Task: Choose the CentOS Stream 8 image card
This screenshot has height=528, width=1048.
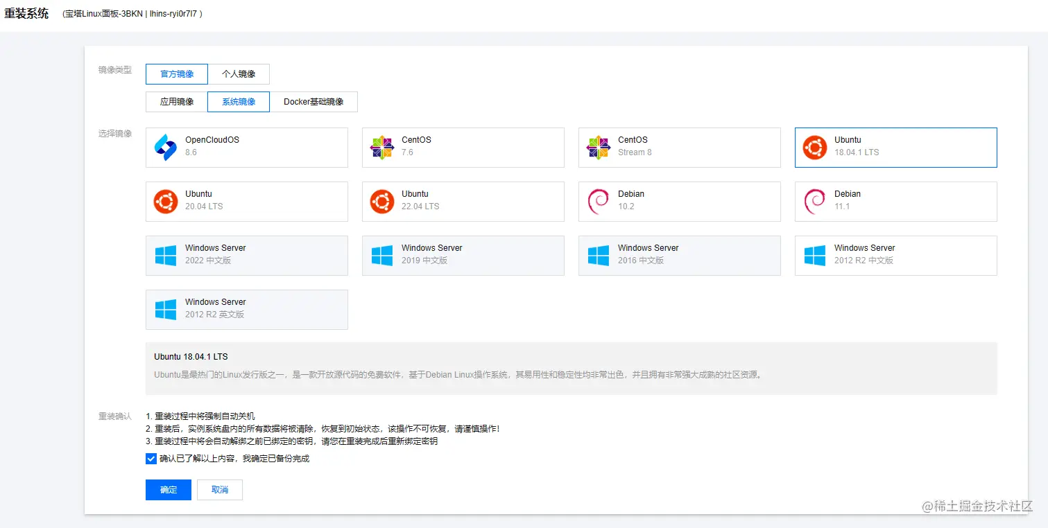Action: (680, 148)
